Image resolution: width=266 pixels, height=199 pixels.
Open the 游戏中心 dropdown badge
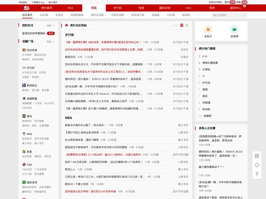245,6
